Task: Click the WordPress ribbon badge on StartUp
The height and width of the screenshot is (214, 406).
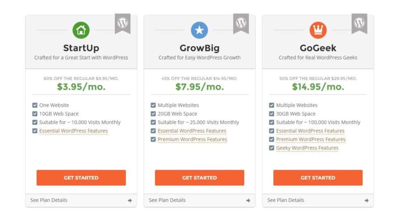Action: click(x=123, y=23)
